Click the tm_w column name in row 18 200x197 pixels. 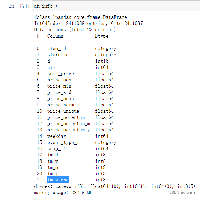53,161
